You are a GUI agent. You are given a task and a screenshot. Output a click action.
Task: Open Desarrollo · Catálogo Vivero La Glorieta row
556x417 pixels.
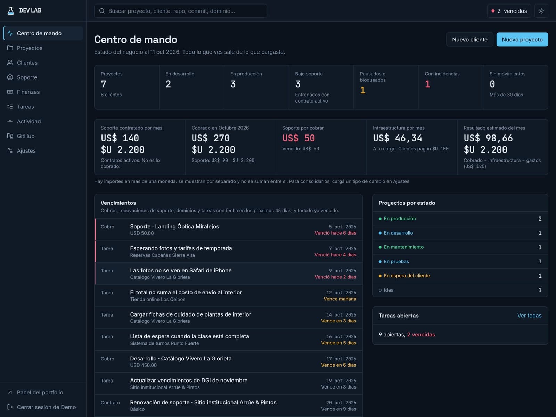228,361
